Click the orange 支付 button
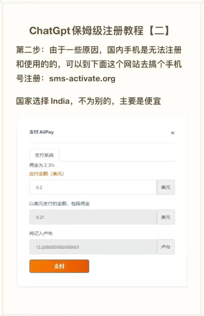 coord(59,266)
